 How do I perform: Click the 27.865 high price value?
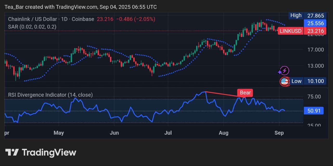click(316, 16)
